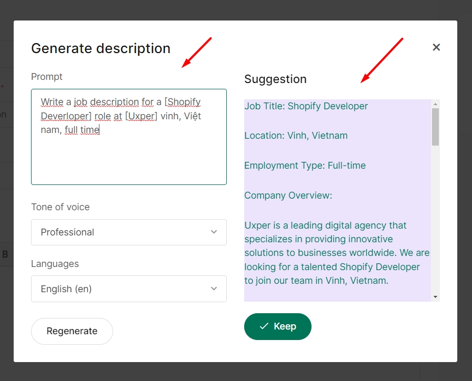Focus the Prompt text area
This screenshot has width=472, height=381.
[128, 158]
